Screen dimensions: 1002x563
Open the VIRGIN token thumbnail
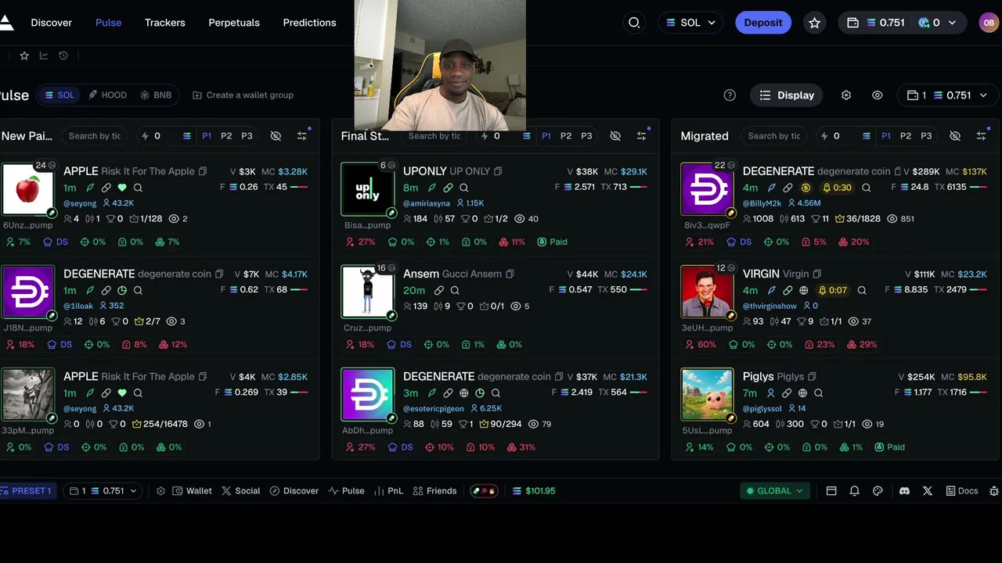pyautogui.click(x=708, y=292)
